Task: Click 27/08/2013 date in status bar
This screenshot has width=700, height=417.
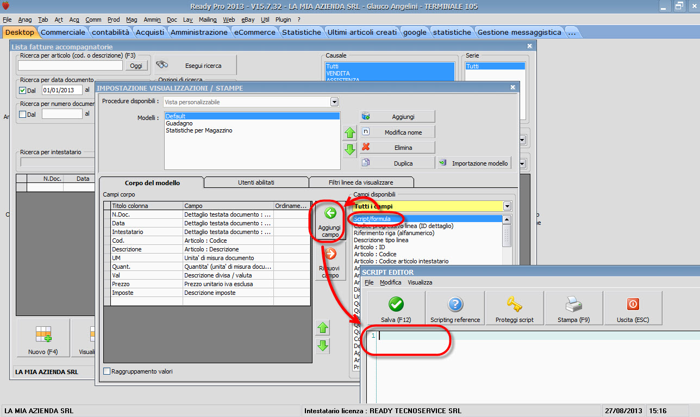Action: click(x=623, y=411)
